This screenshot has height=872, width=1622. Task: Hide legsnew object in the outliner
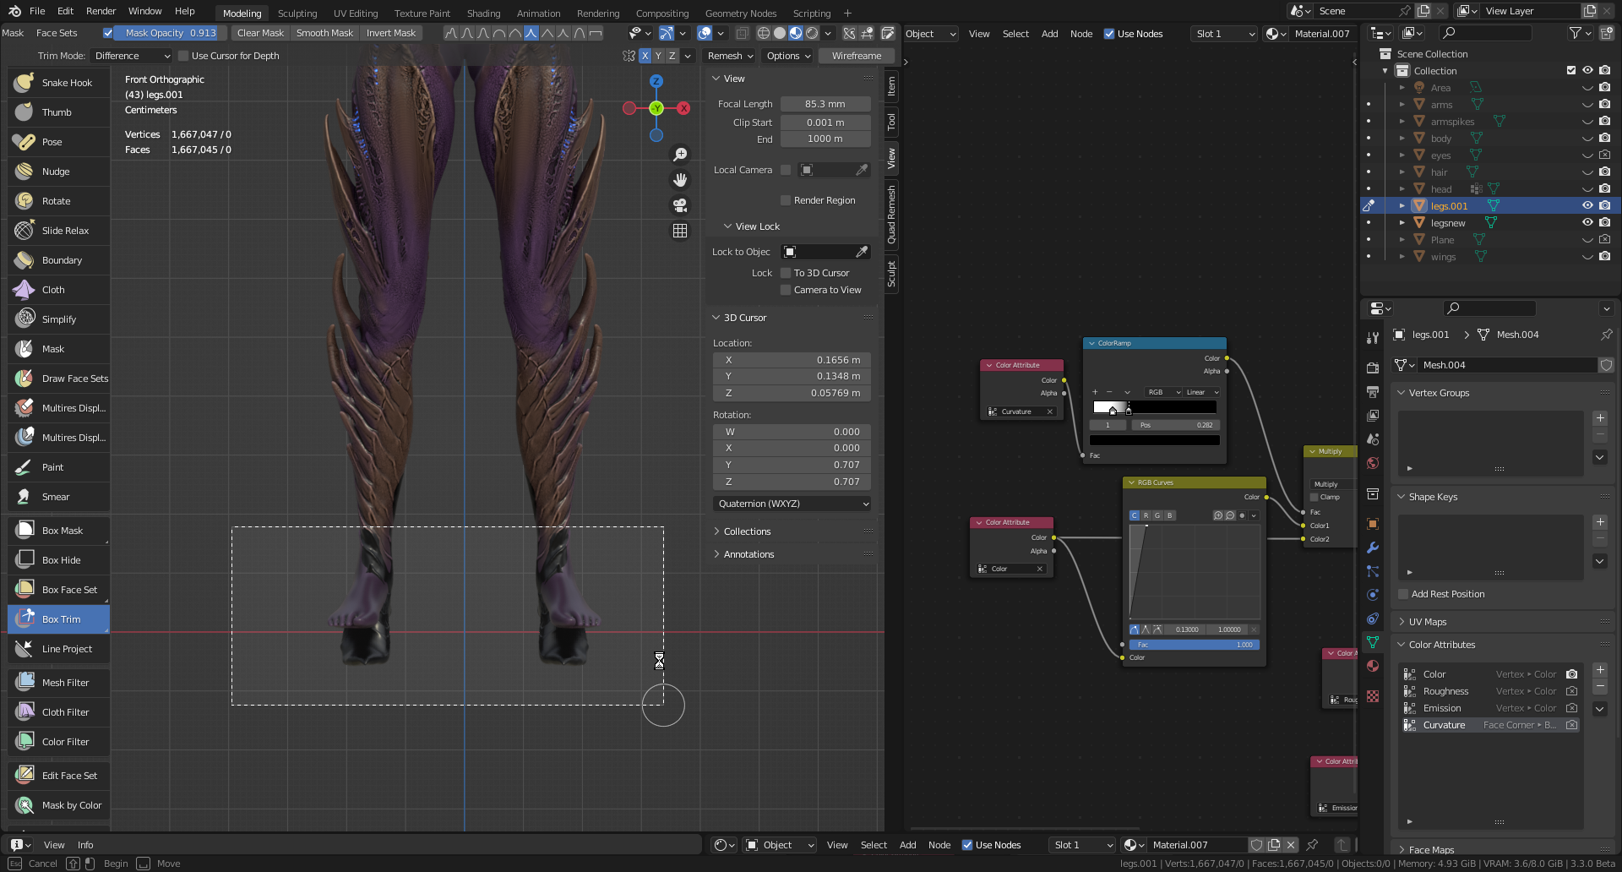coord(1587,222)
